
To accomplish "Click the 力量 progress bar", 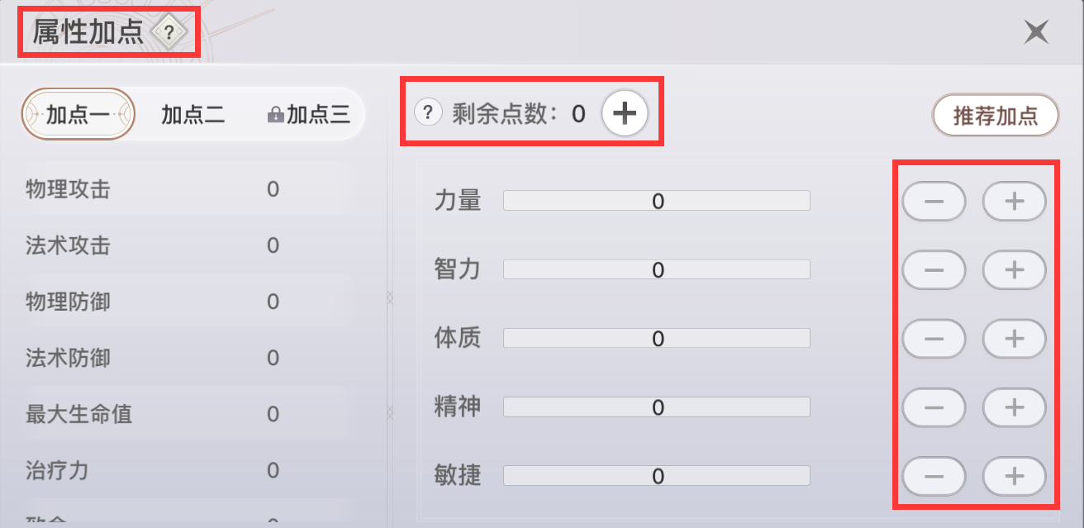I will pos(657,201).
